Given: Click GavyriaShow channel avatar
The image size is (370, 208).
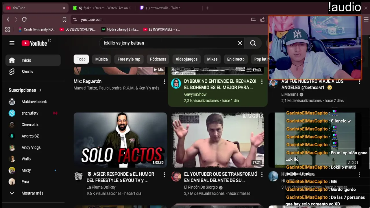Looking at the screenshot, I should click(x=176, y=83).
